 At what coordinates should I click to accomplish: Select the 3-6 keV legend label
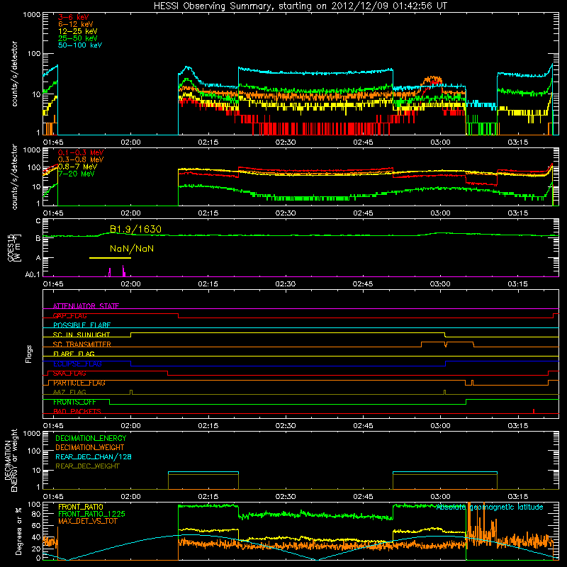(x=73, y=17)
